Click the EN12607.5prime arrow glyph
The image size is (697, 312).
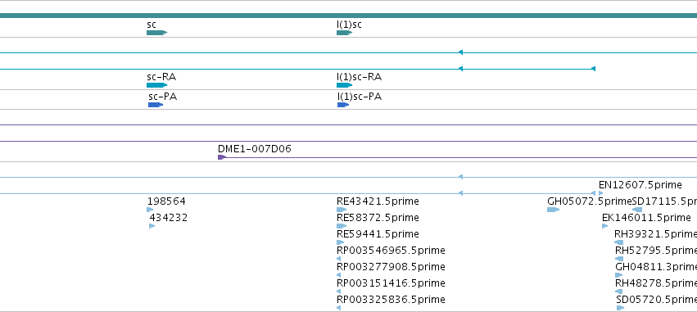[600, 193]
